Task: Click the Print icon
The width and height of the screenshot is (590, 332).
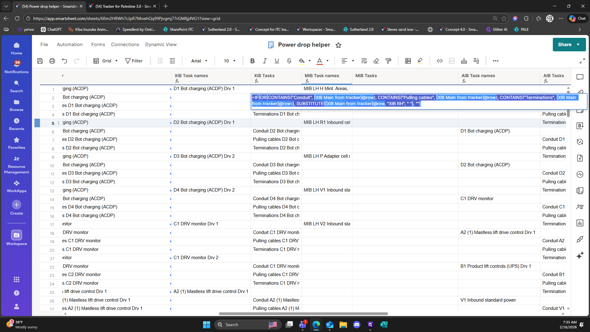Action: click(52, 61)
